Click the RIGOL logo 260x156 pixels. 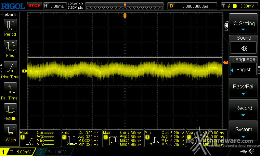[13, 6]
